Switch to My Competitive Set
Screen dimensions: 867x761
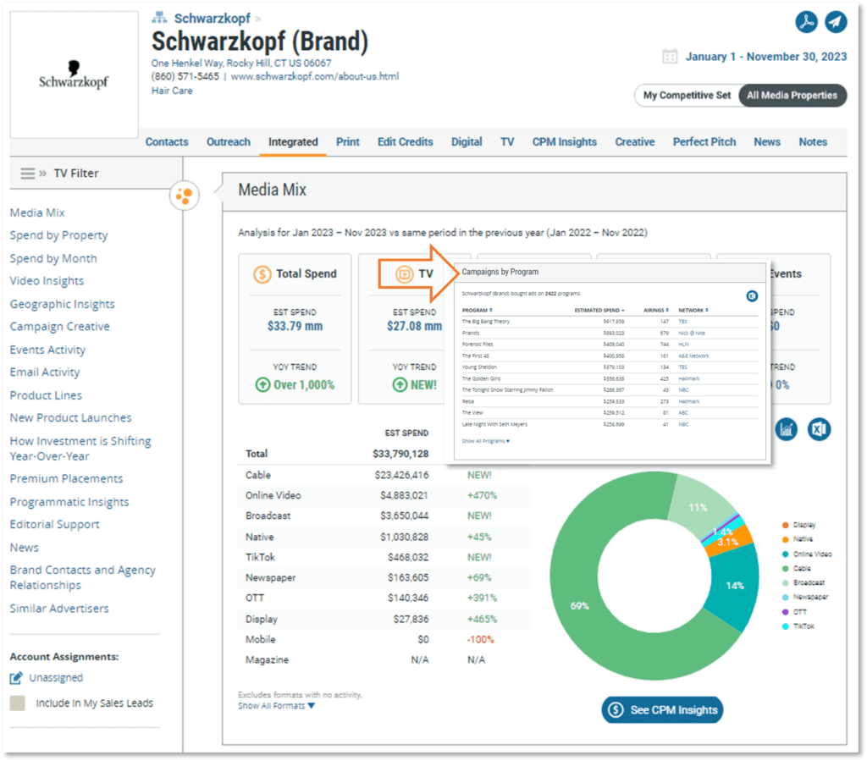(x=687, y=96)
